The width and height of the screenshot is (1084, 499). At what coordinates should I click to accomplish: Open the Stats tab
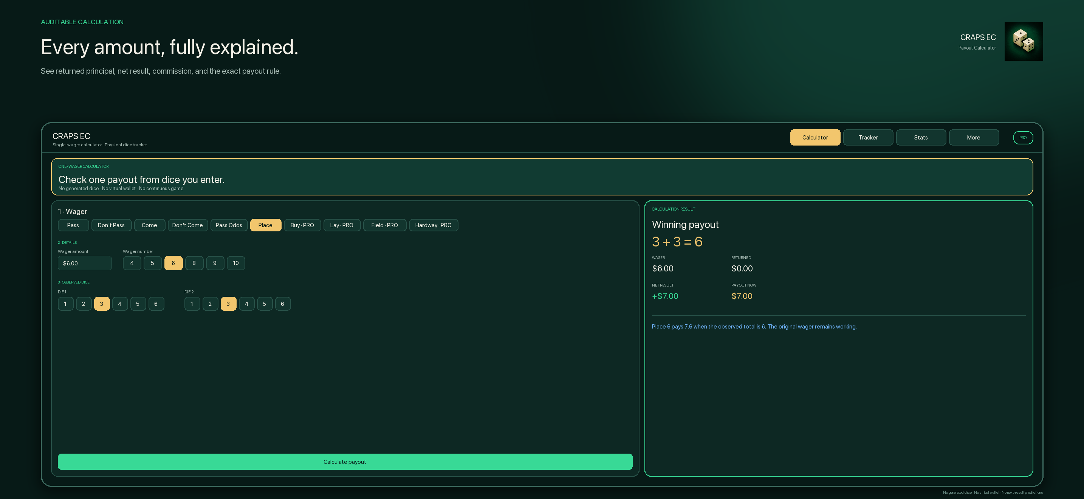tap(921, 138)
